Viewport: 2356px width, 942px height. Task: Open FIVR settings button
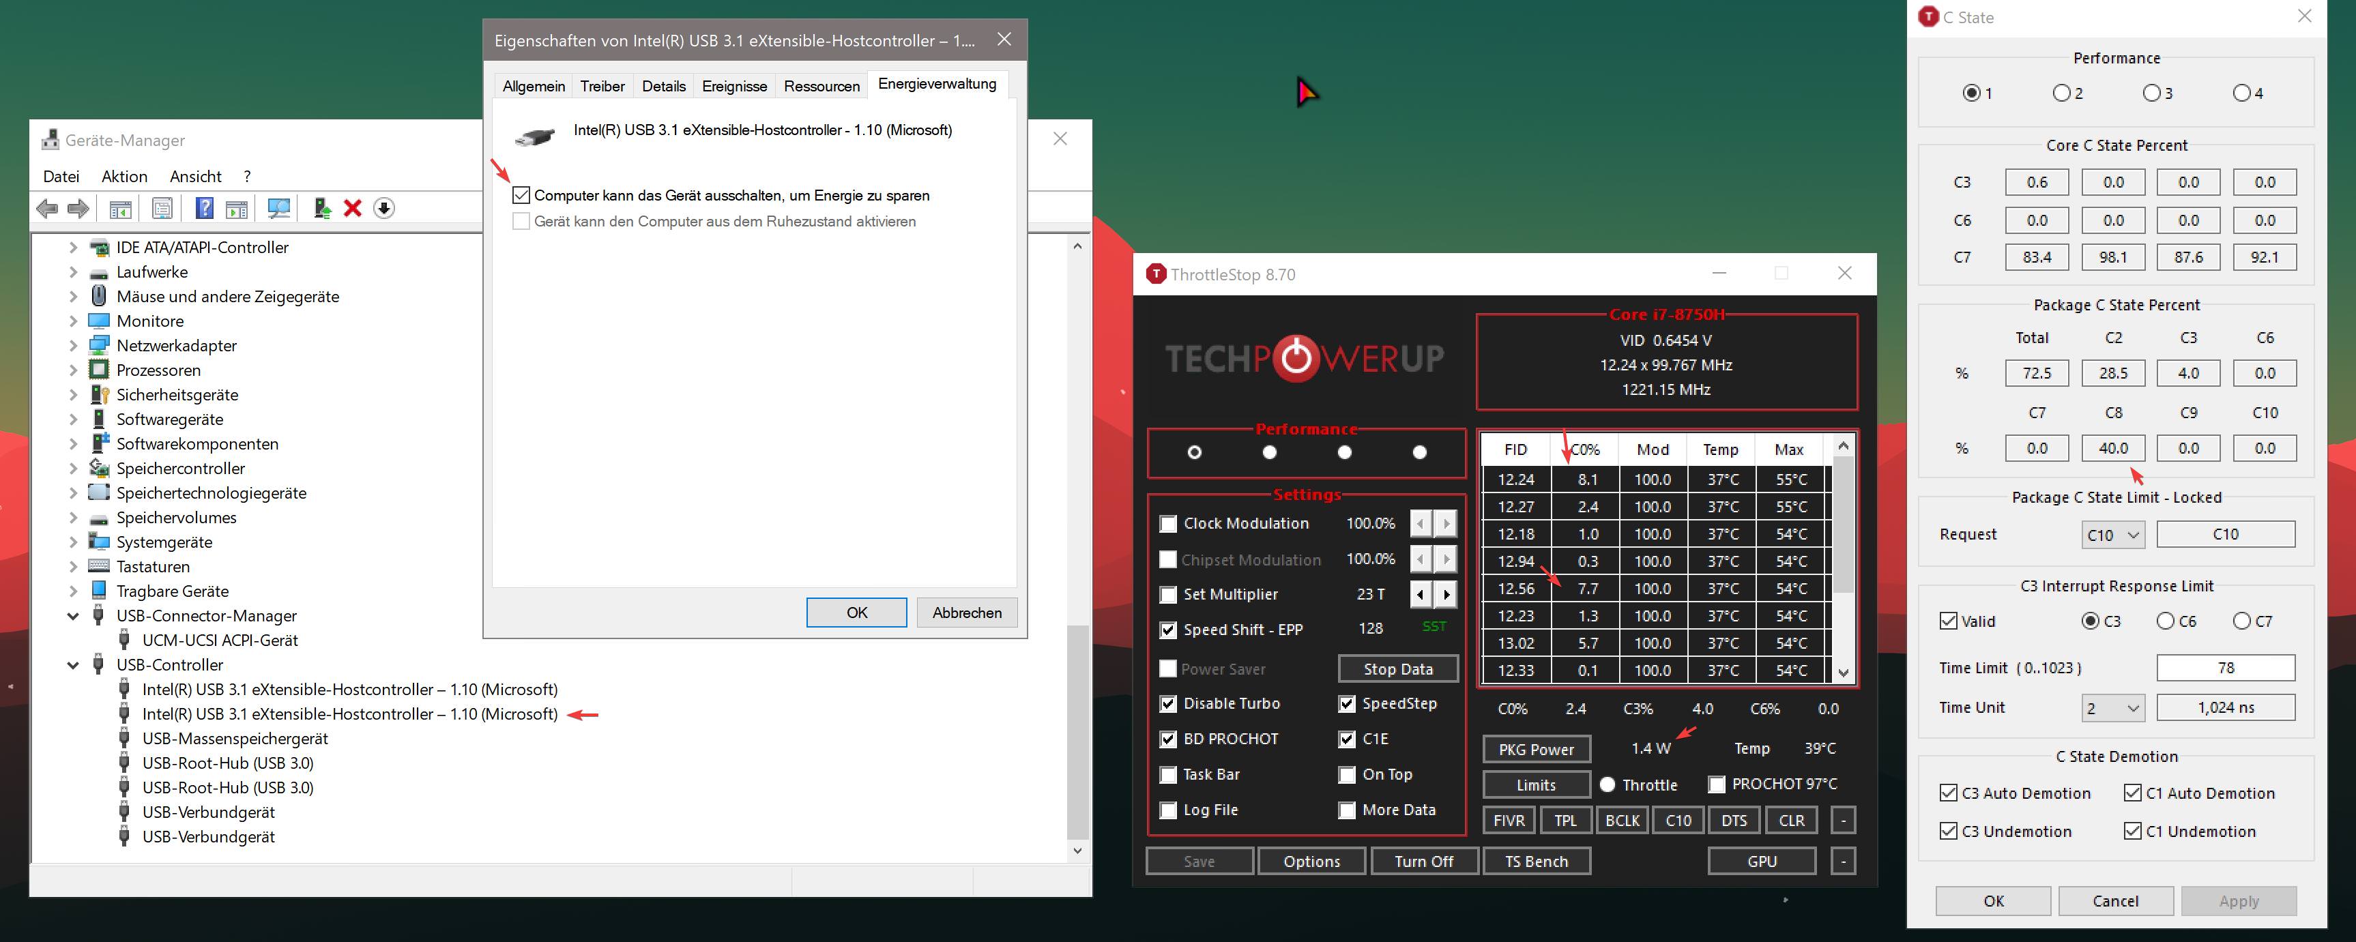pos(1509,821)
